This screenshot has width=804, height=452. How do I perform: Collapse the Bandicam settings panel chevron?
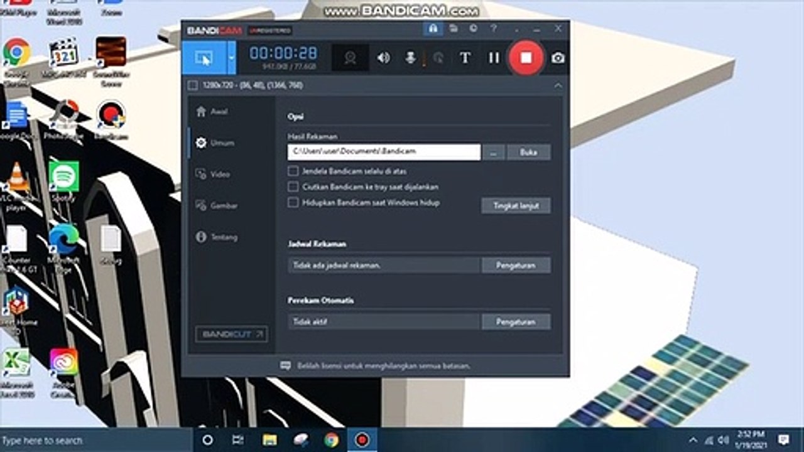(x=558, y=85)
